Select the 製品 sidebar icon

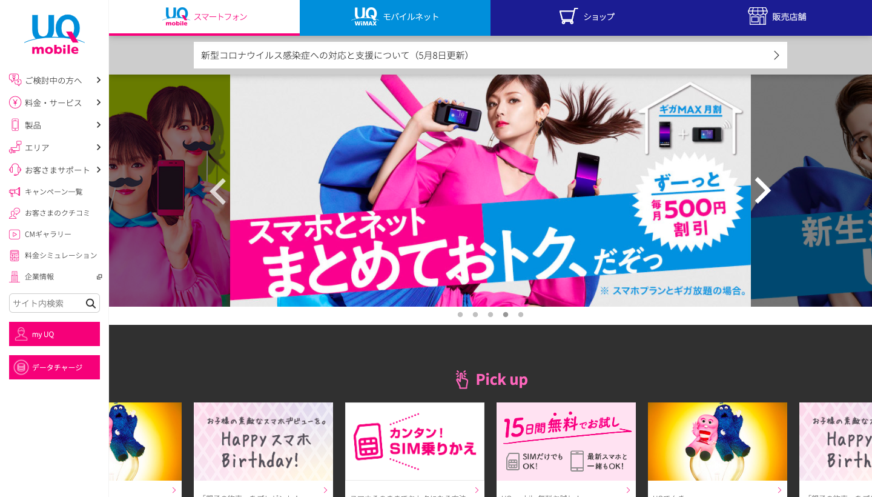pos(14,124)
